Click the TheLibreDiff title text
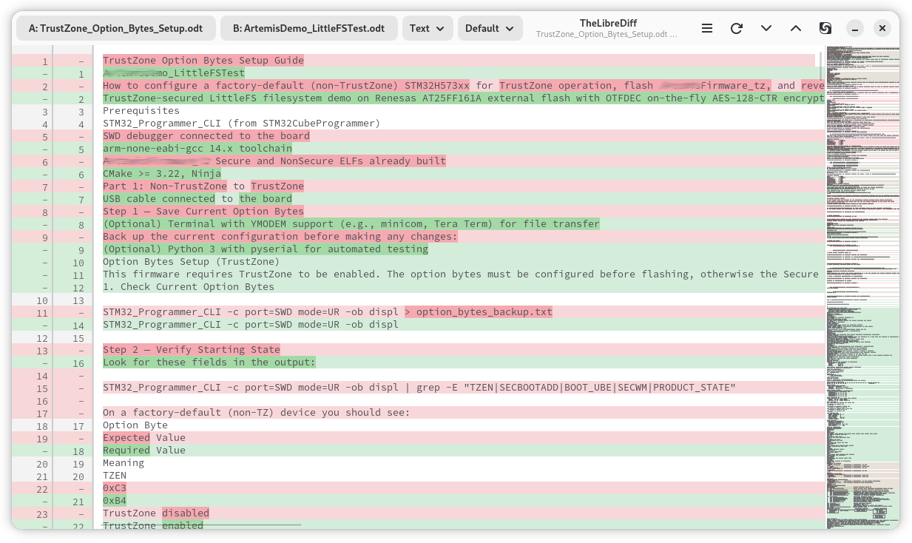The height and width of the screenshot is (543, 912). coord(608,22)
